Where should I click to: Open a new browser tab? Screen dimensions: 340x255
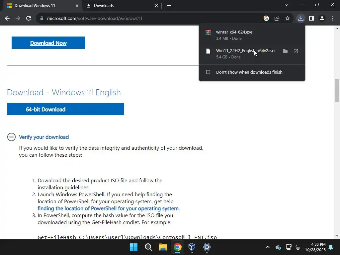(x=169, y=6)
